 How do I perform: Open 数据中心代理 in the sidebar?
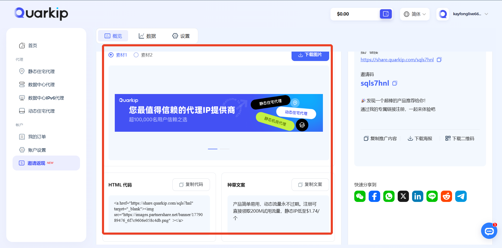[x=46, y=85]
